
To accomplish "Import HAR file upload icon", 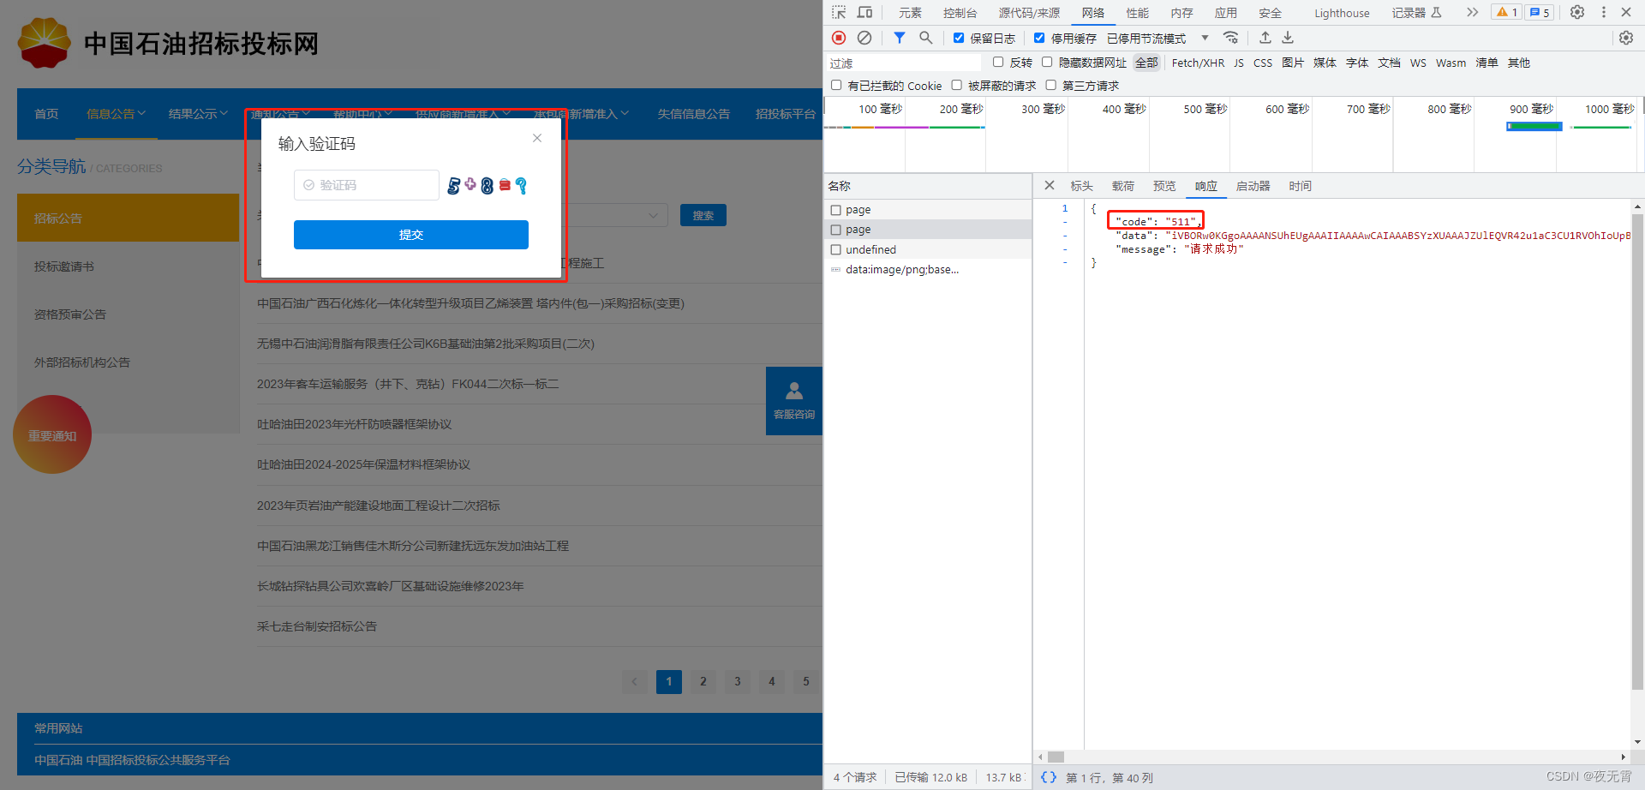I will point(1265,38).
